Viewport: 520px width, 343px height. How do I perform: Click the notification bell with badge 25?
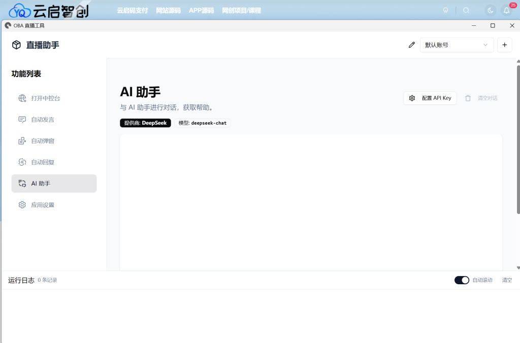[x=506, y=10]
